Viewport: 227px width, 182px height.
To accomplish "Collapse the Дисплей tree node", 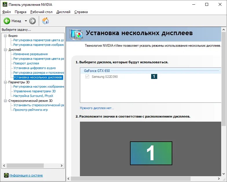I will (5, 50).
